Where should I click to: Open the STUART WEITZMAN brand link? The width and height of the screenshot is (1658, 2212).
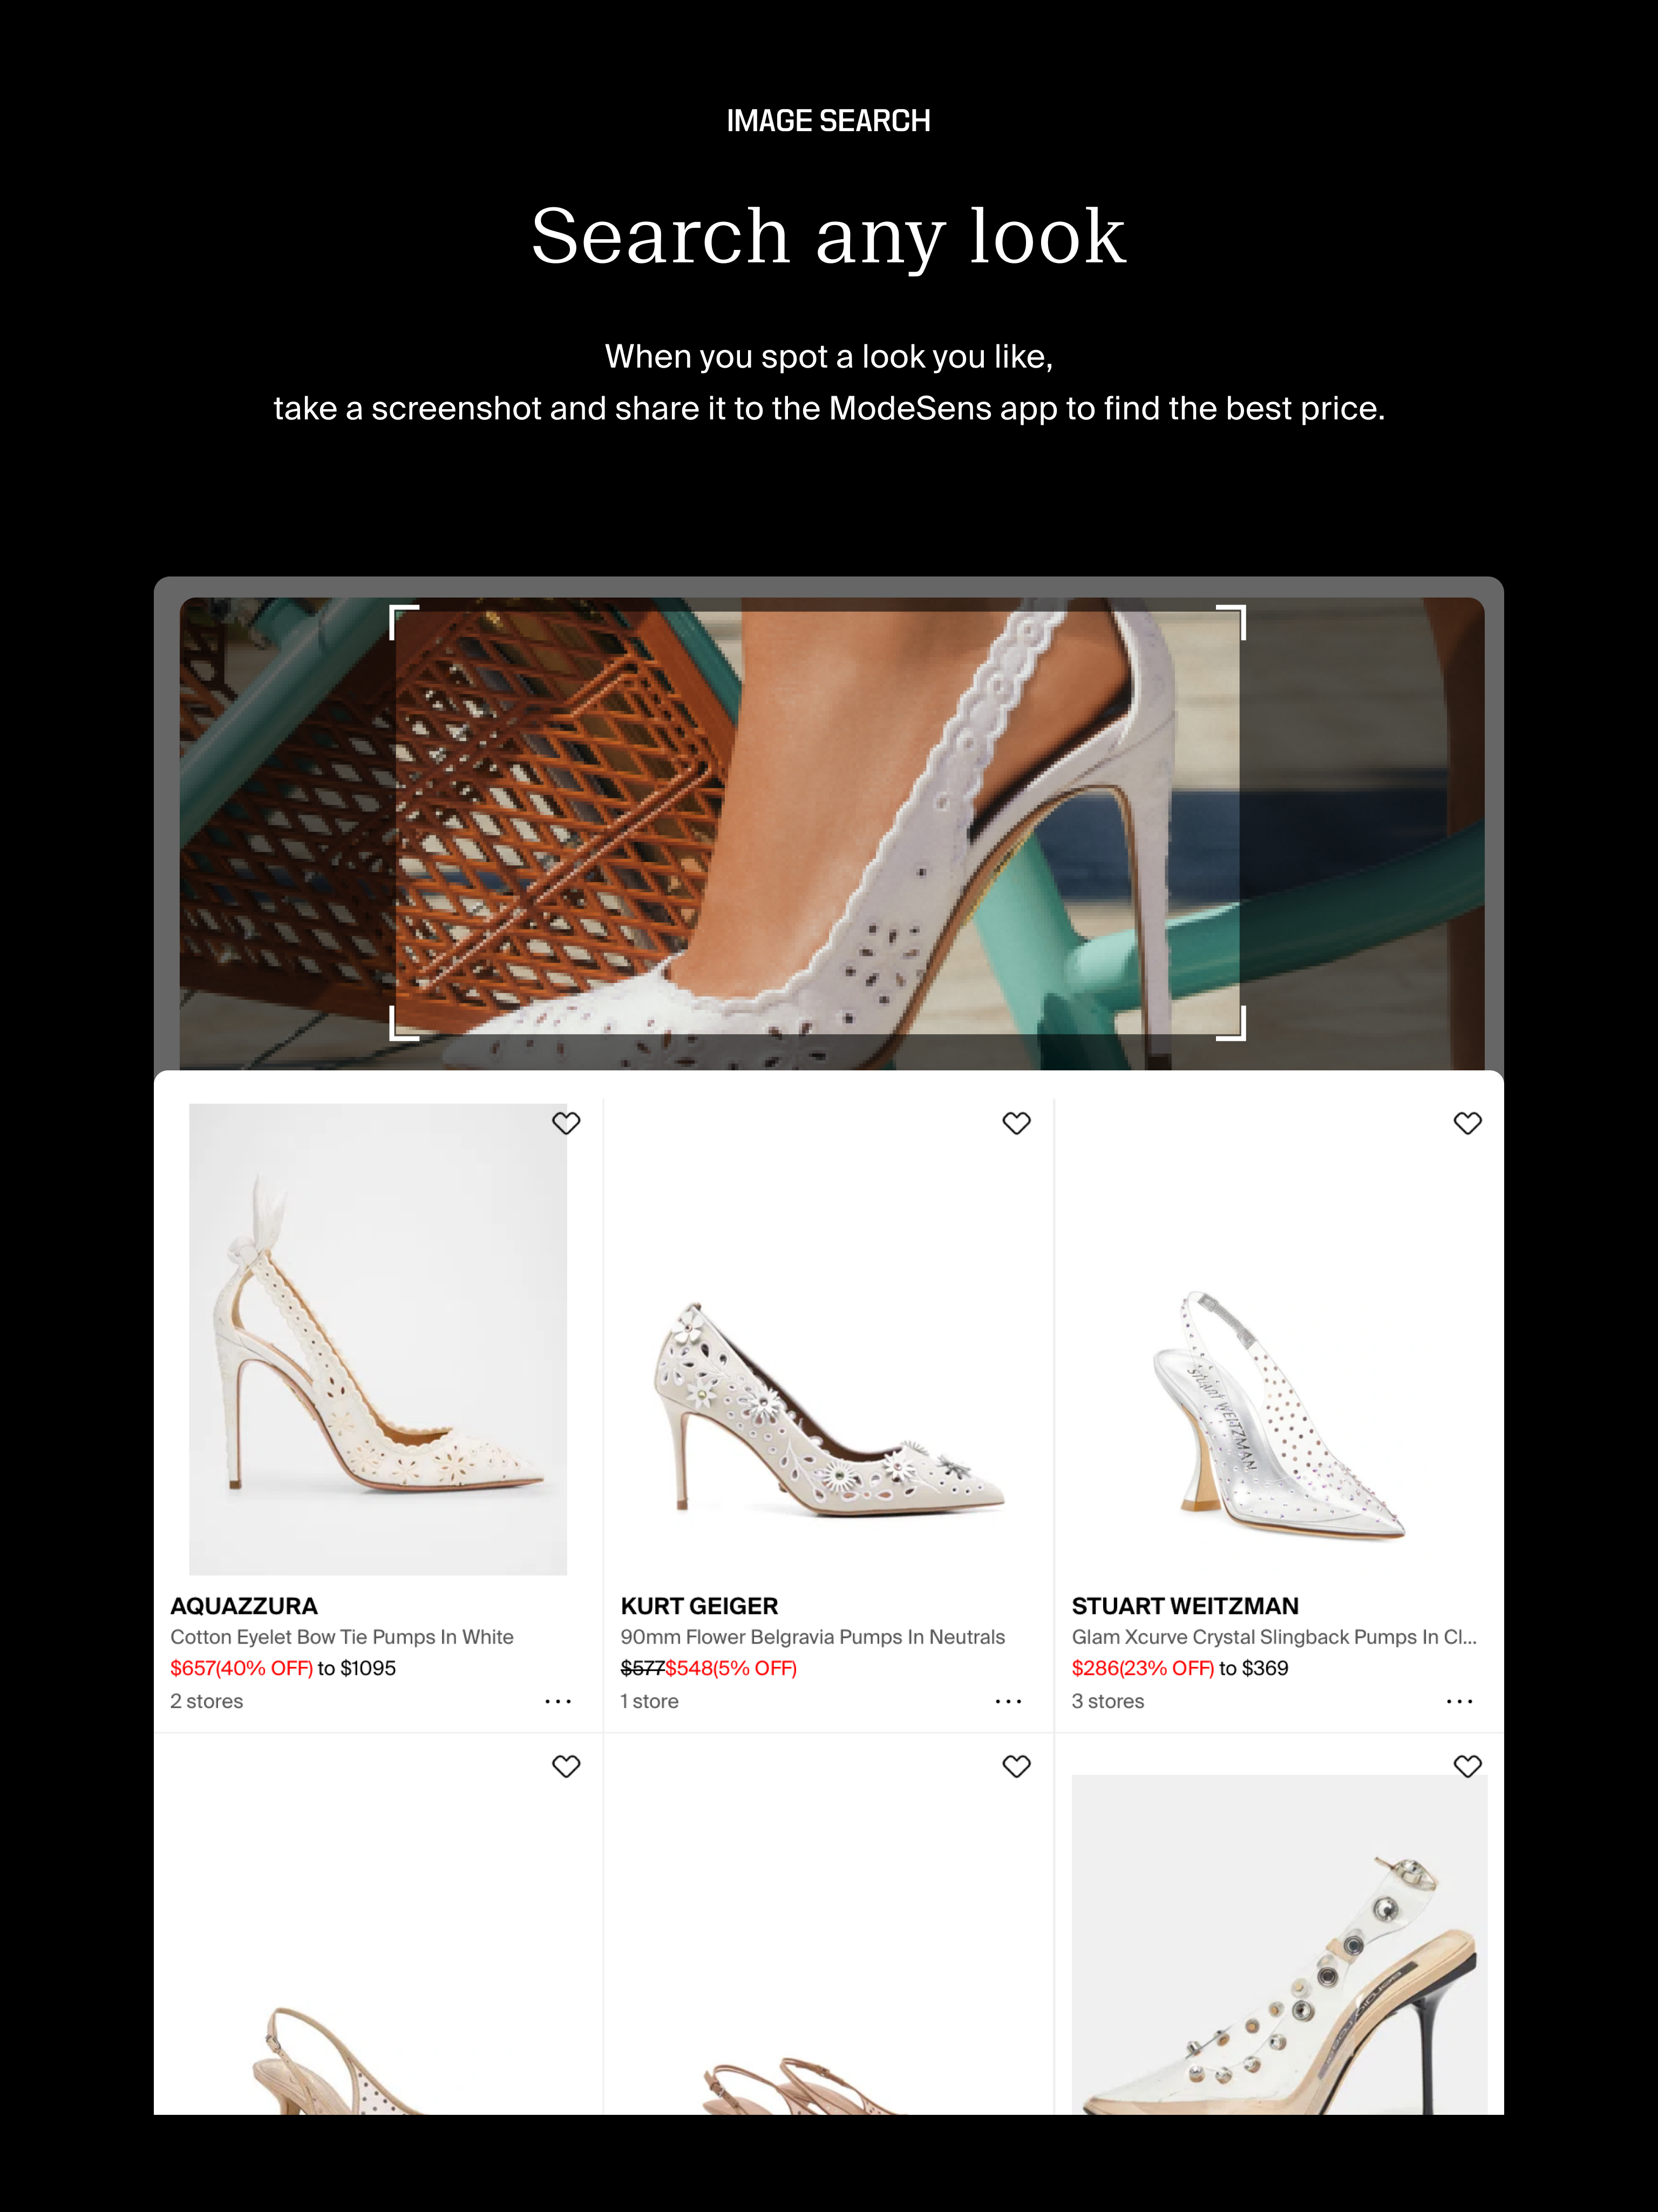point(1185,1606)
